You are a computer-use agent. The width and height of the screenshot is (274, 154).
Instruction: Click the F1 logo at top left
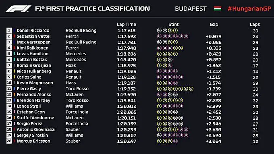click(19, 8)
